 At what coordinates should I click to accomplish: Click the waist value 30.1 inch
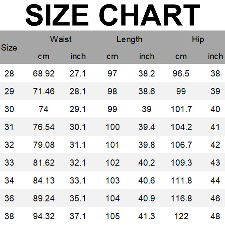coord(78,127)
